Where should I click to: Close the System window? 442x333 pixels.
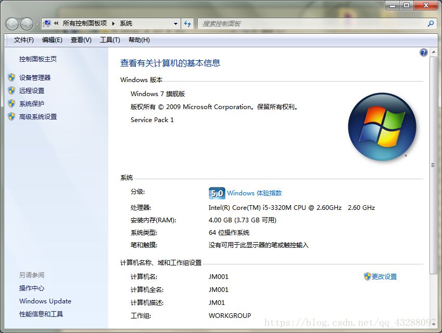[x=426, y=5]
